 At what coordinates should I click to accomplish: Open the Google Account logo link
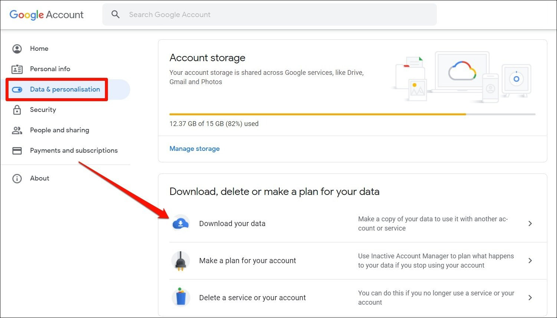pos(46,15)
